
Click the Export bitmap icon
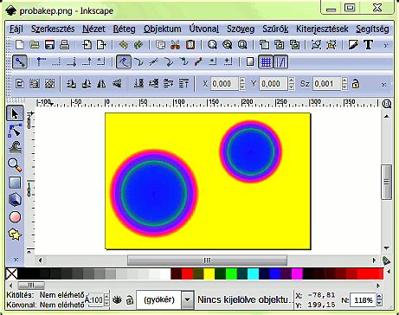coord(101,45)
